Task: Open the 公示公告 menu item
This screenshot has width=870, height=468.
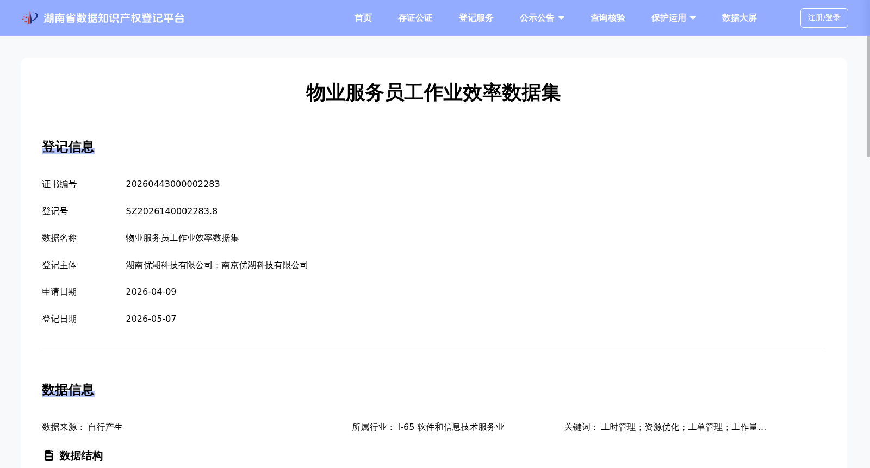Action: 537,18
